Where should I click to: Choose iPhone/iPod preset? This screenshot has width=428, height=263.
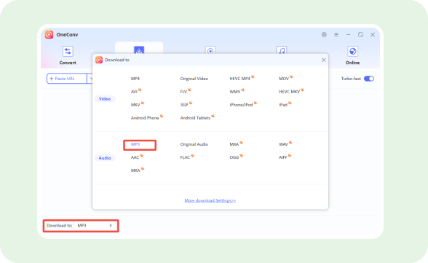pyautogui.click(x=242, y=105)
